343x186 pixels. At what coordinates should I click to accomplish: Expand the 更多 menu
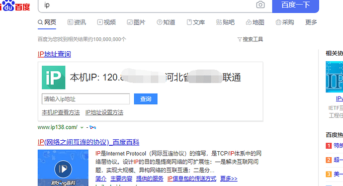point(311,22)
